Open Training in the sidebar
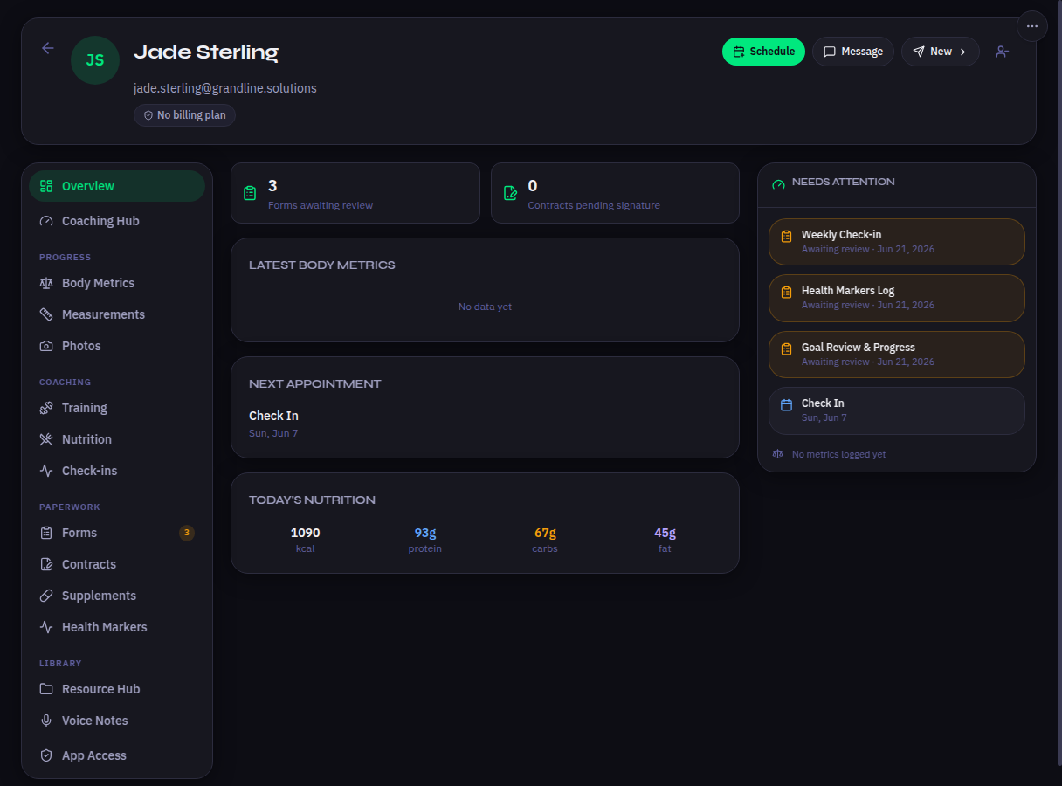This screenshot has height=786, width=1062. pos(117,408)
